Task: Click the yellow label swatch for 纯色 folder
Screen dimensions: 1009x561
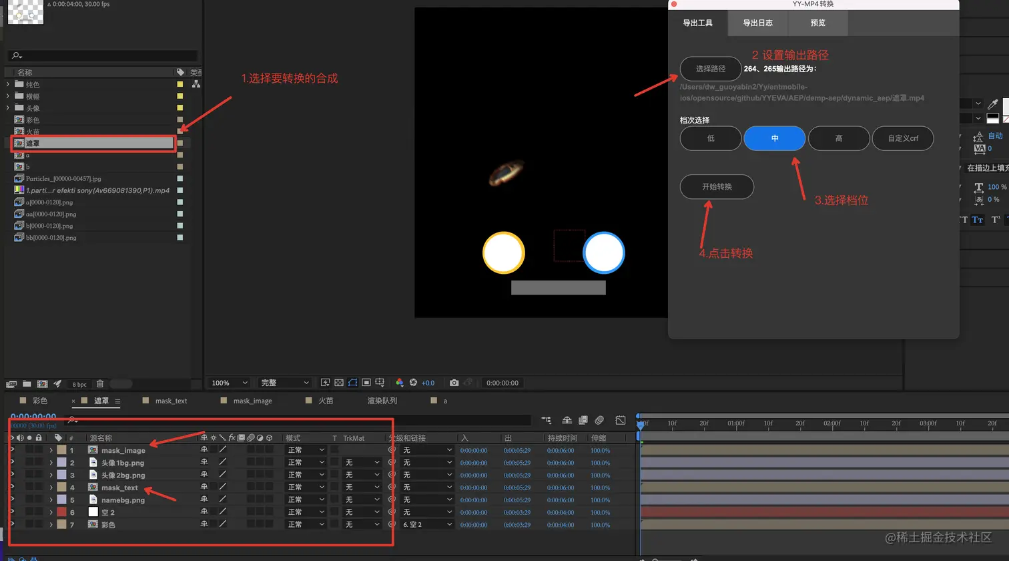Action: pyautogui.click(x=180, y=84)
